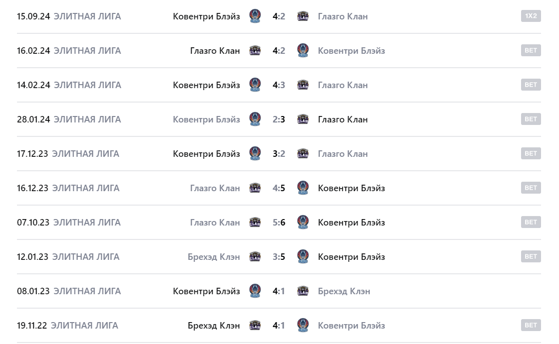
Task: Click Braehead Clan logo in 12.01.23 match
Action: click(x=255, y=256)
